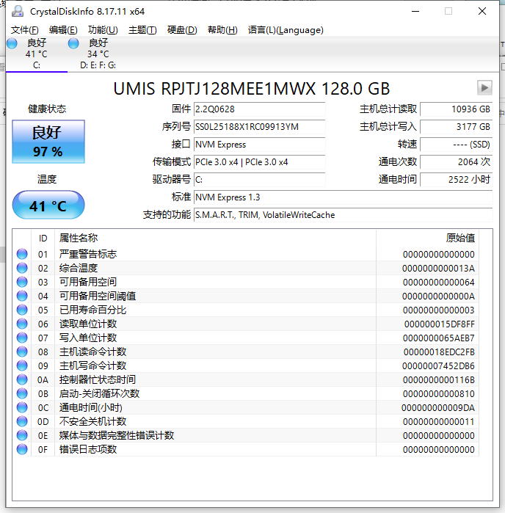The height and width of the screenshot is (513, 505).
Task: Click the status orb for row 0F 错误日志项数
Action: [x=22, y=449]
